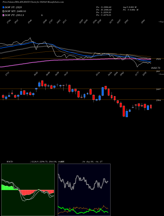Click the 'Pre H: 2306.60' value
Screen dimensions: 164x216
(104, 10)
